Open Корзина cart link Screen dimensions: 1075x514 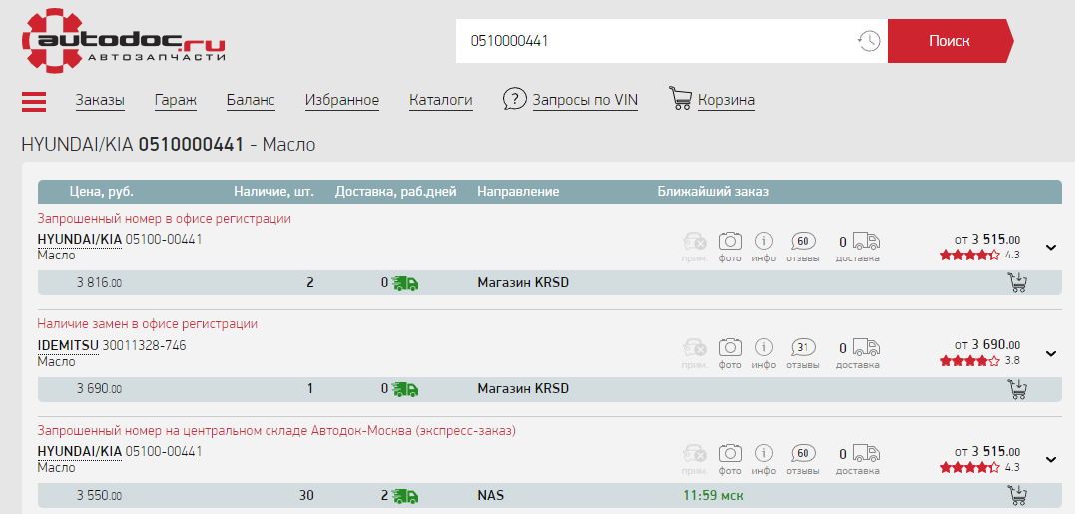[x=726, y=101]
